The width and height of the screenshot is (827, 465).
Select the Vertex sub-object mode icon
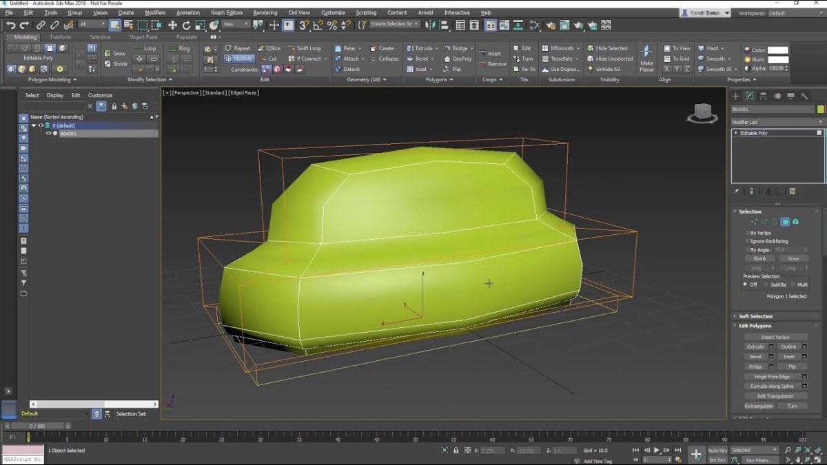pyautogui.click(x=755, y=222)
